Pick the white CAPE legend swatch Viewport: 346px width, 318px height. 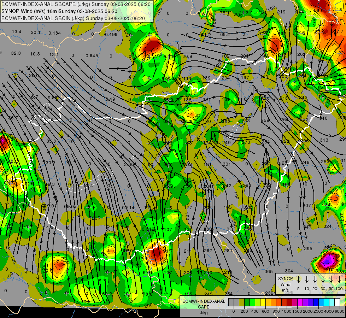click(337, 302)
